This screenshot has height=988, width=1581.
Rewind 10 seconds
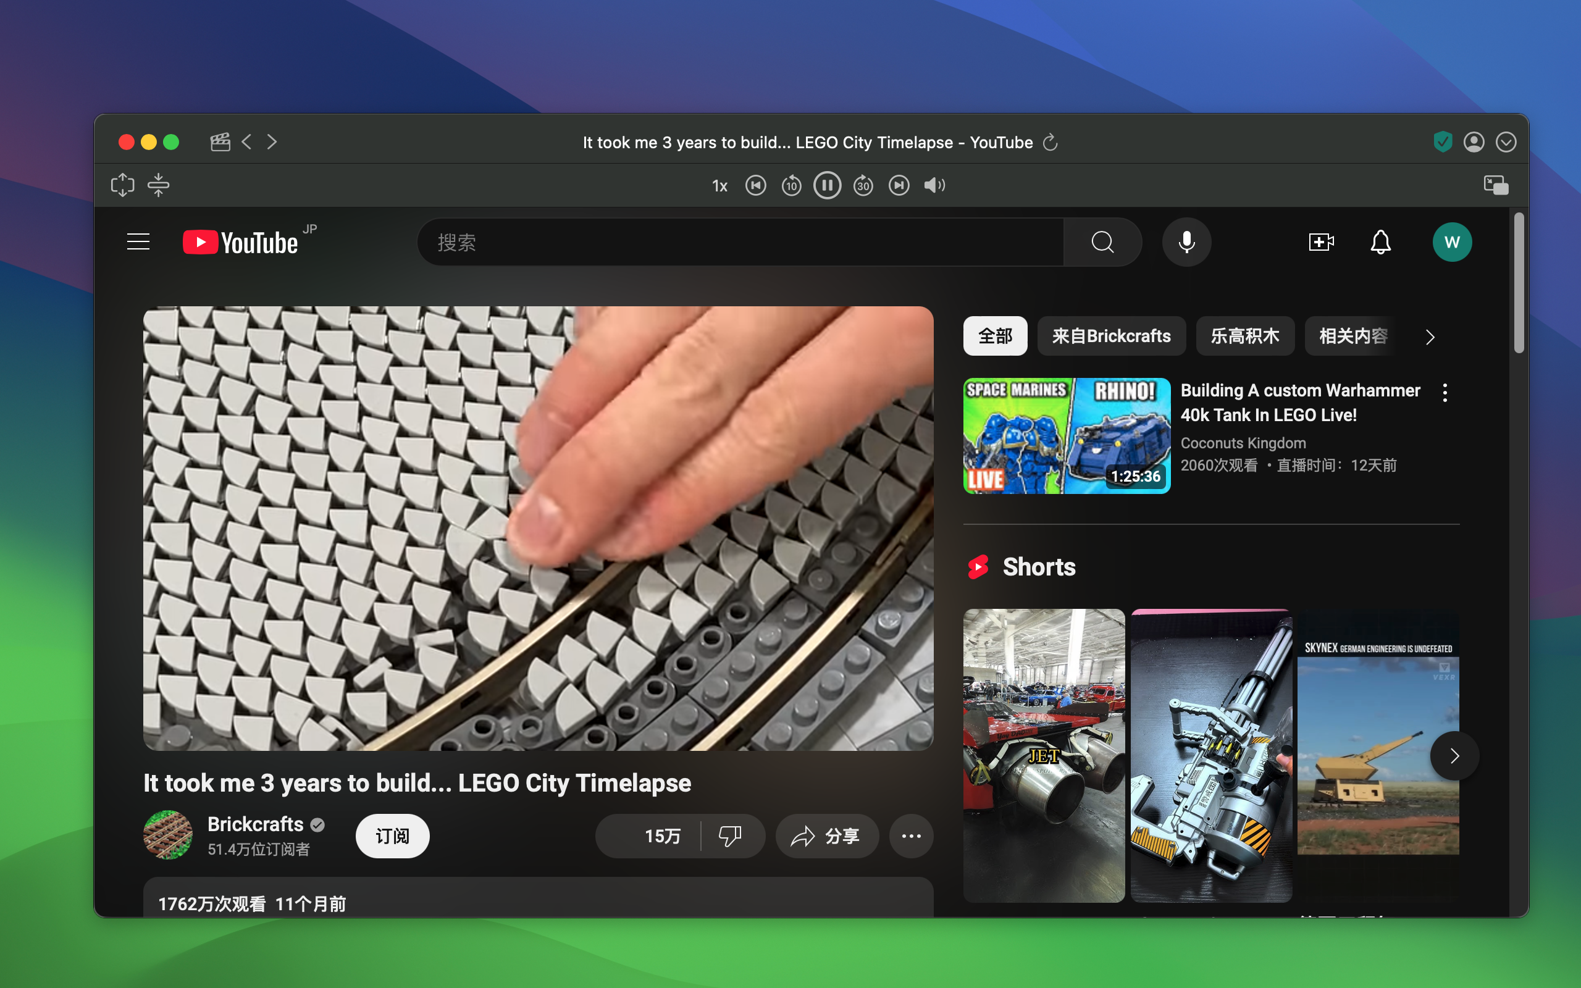pyautogui.click(x=791, y=186)
